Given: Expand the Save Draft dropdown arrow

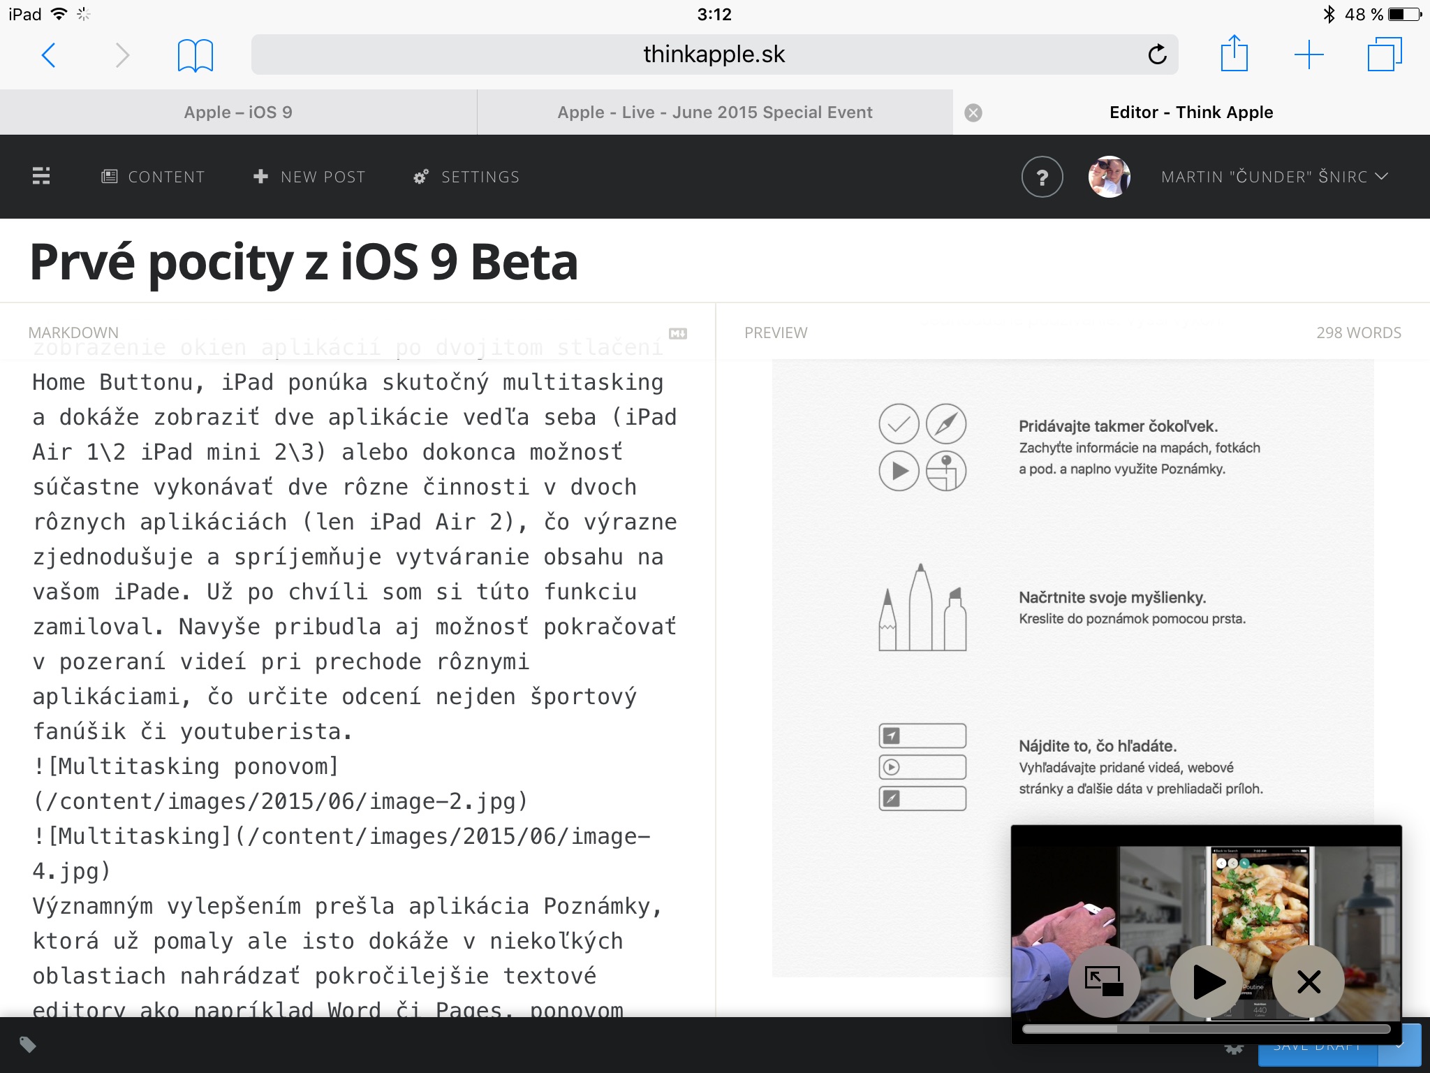Looking at the screenshot, I should tap(1399, 1045).
